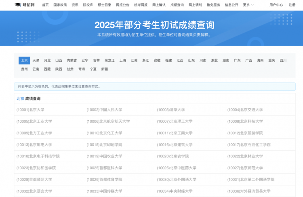Select 山西 province
303x197 pixels.
pyautogui.click(x=59, y=61)
